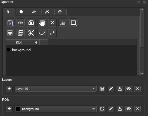This screenshot has height=116, width=148.
Task: Click the ROI column header
Action: [x=18, y=42]
